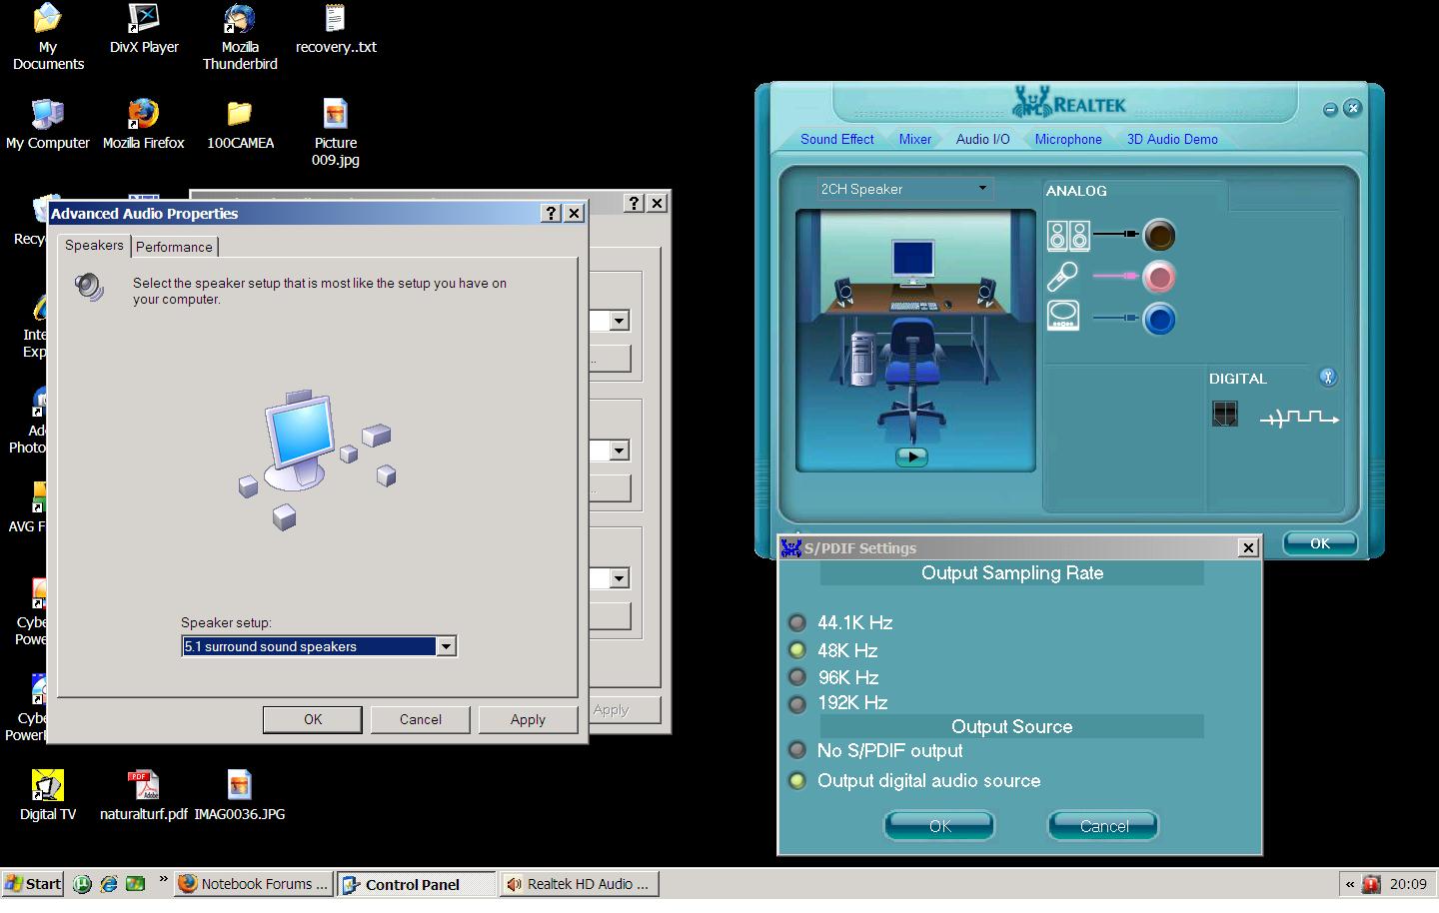
Task: Open Digital TV desktop shortcut
Action: click(x=47, y=796)
